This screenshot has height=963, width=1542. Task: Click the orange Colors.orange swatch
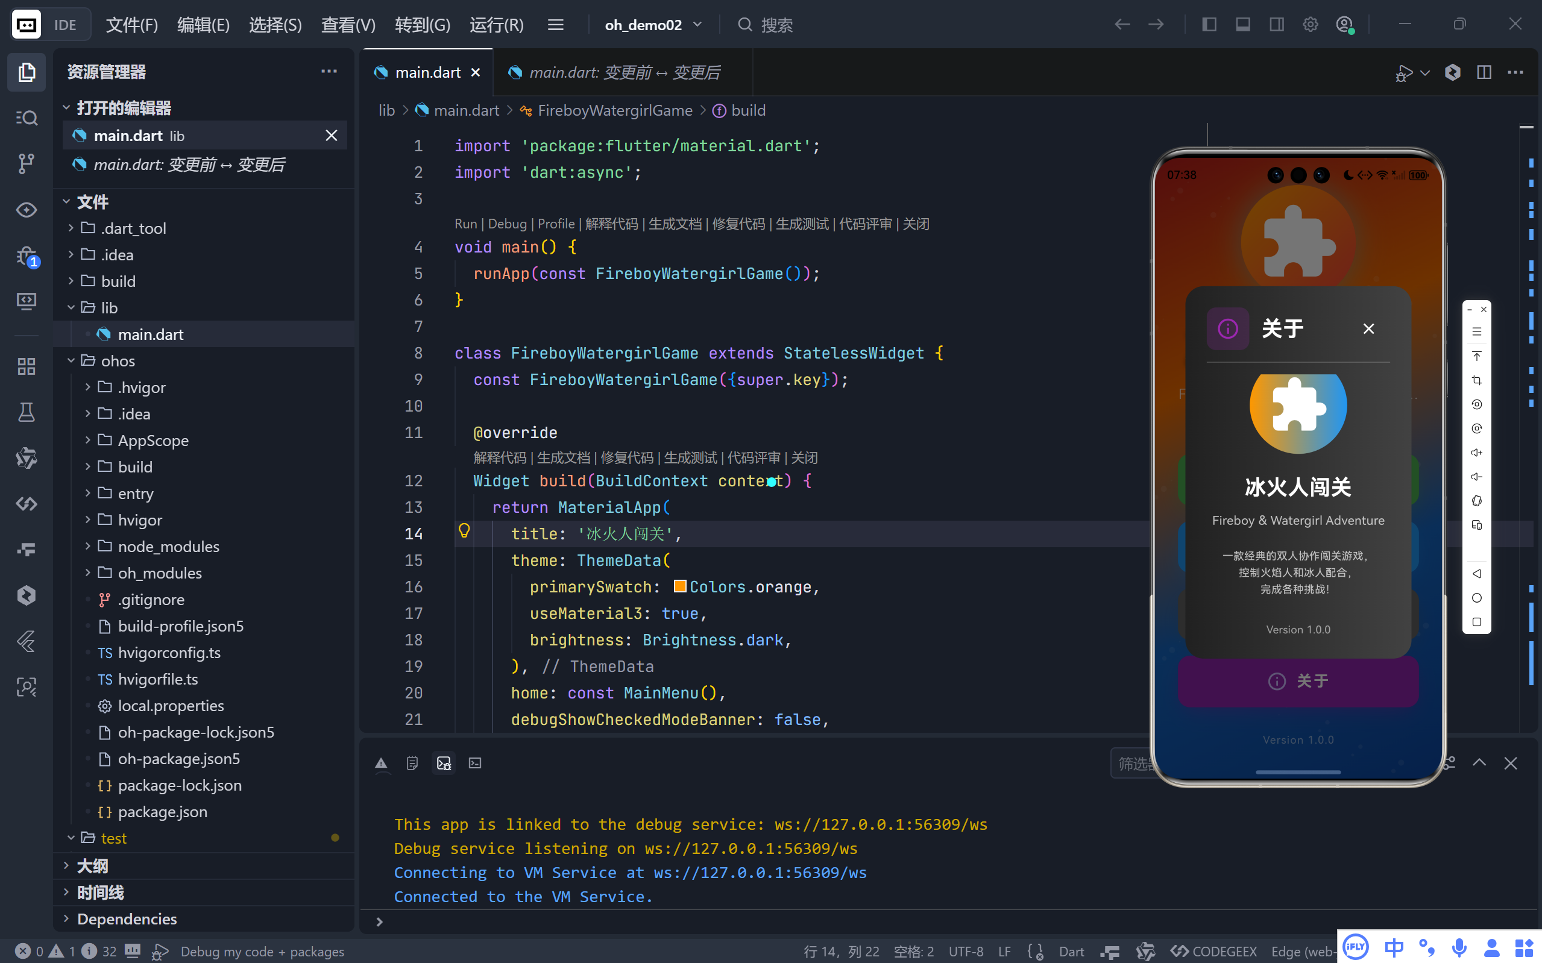pos(679,586)
